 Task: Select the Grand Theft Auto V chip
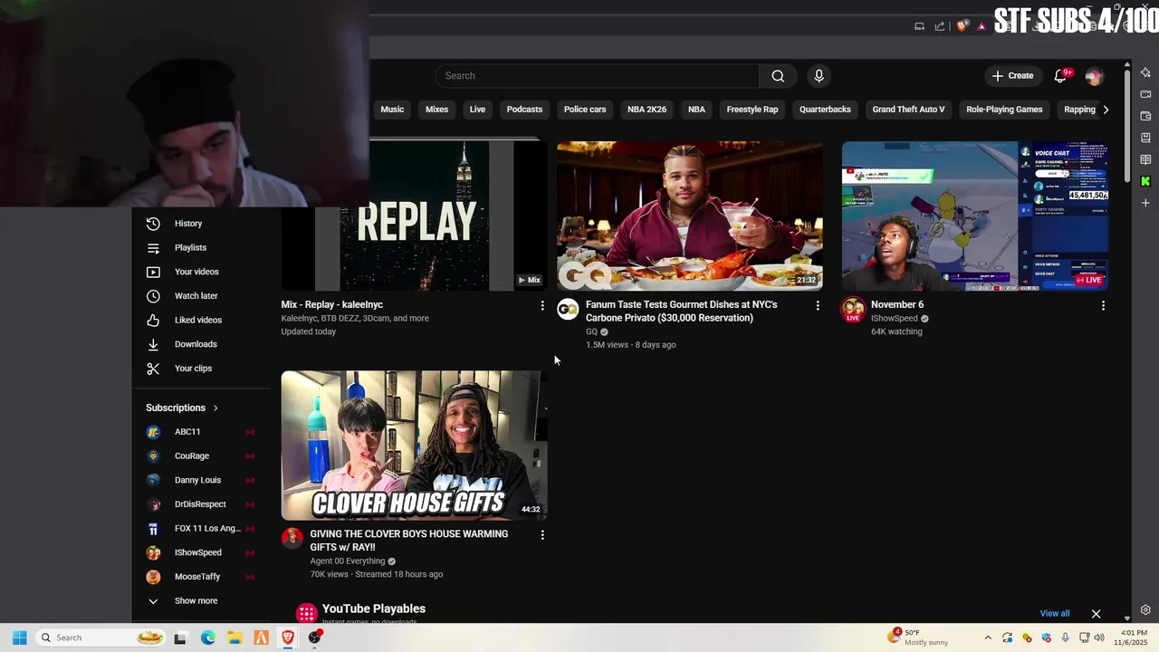click(x=908, y=110)
